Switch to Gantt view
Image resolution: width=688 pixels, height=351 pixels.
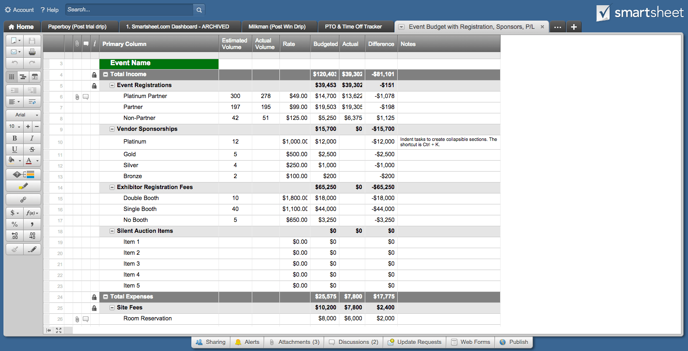(23, 77)
